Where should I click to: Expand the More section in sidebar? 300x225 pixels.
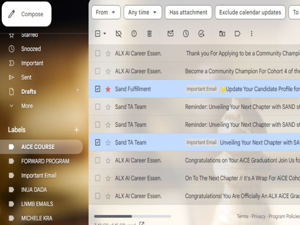click(27, 106)
